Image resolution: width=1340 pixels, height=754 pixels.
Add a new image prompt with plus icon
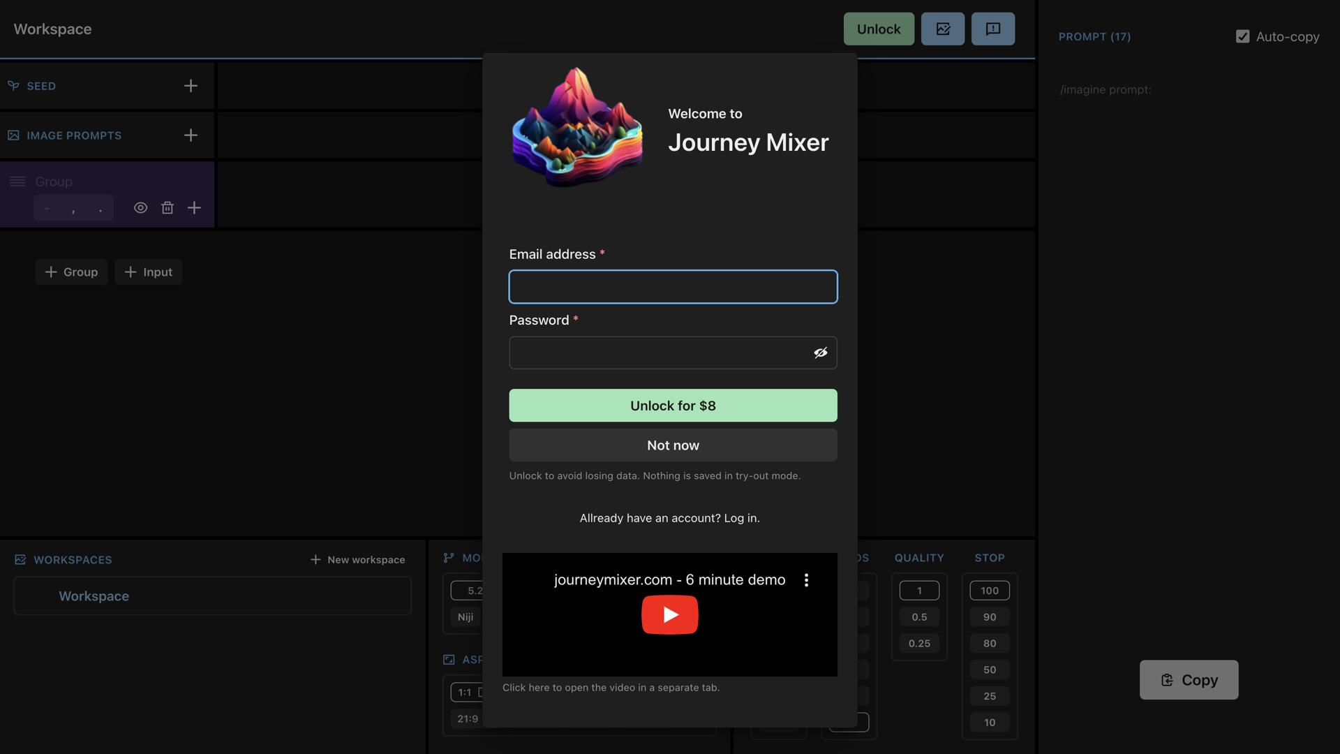pos(191,135)
